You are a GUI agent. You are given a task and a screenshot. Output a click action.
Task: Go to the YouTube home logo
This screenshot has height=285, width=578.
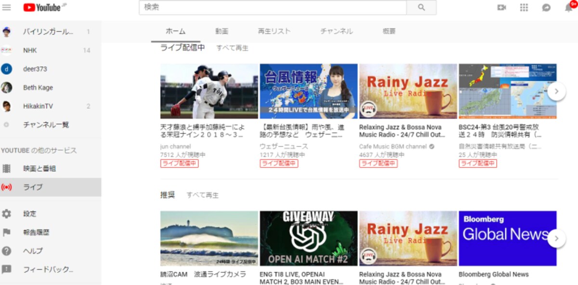[44, 7]
